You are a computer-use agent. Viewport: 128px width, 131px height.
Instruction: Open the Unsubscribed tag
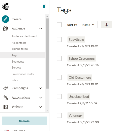[x=79, y=96]
